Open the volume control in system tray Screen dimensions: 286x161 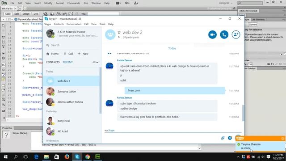(263, 157)
